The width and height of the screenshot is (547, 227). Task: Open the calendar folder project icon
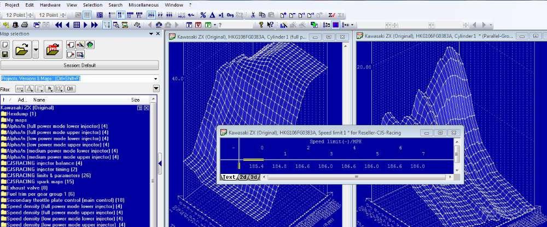[x=53, y=51]
